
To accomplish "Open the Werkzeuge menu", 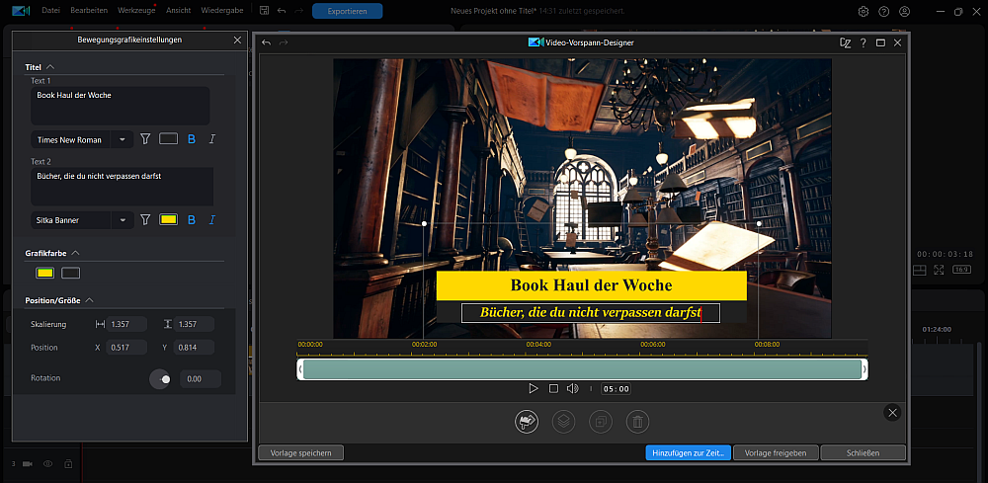I will [x=136, y=11].
